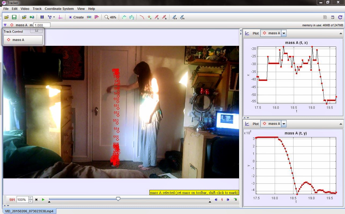Click the momentum vector icon
Screen dimensions: 345x214
[x=182, y=17]
